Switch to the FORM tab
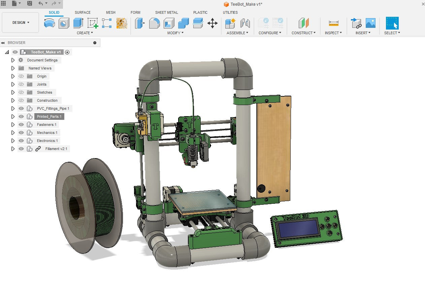The height and width of the screenshot is (284, 425). tap(135, 12)
